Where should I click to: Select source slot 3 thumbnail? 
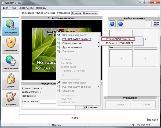121,58
